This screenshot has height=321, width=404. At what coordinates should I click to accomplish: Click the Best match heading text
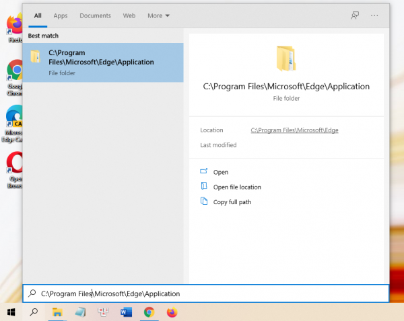[43, 36]
